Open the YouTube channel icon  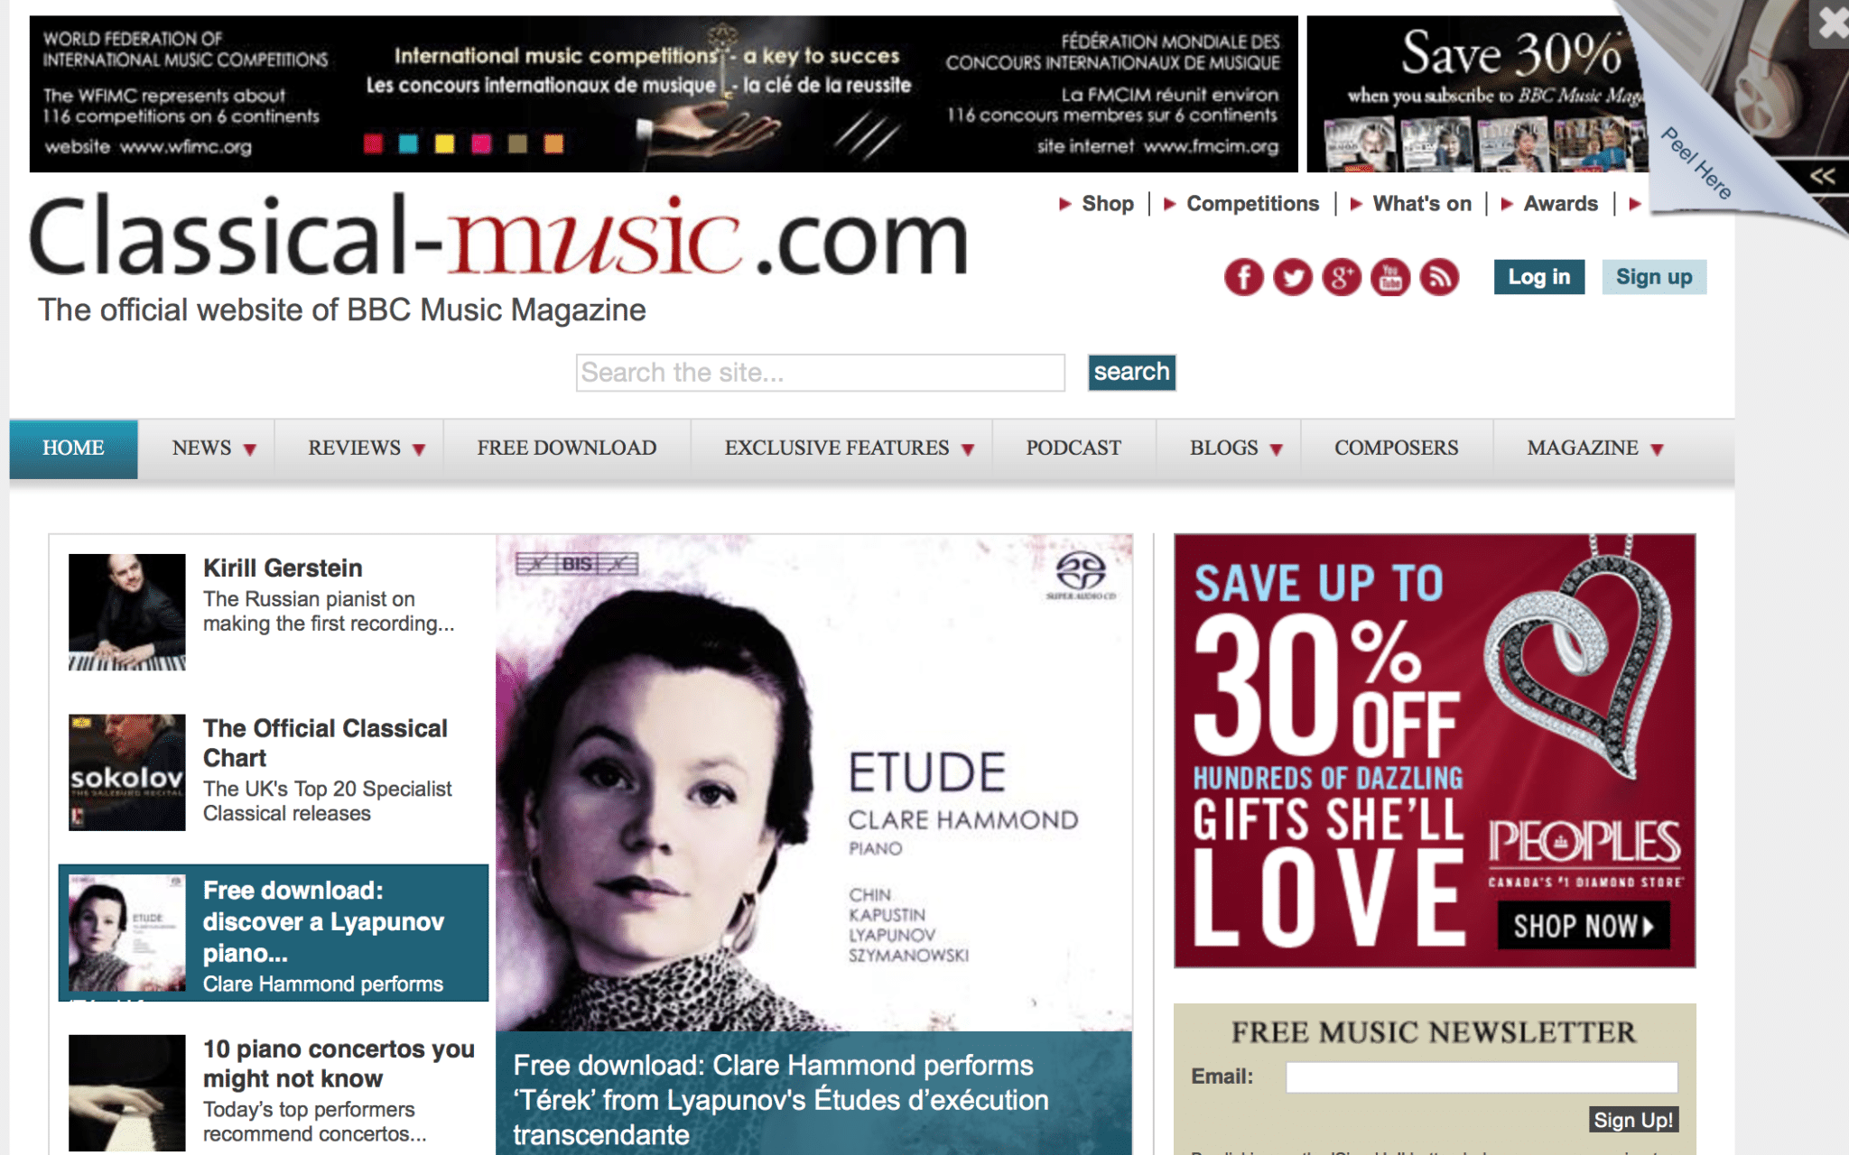click(x=1389, y=277)
